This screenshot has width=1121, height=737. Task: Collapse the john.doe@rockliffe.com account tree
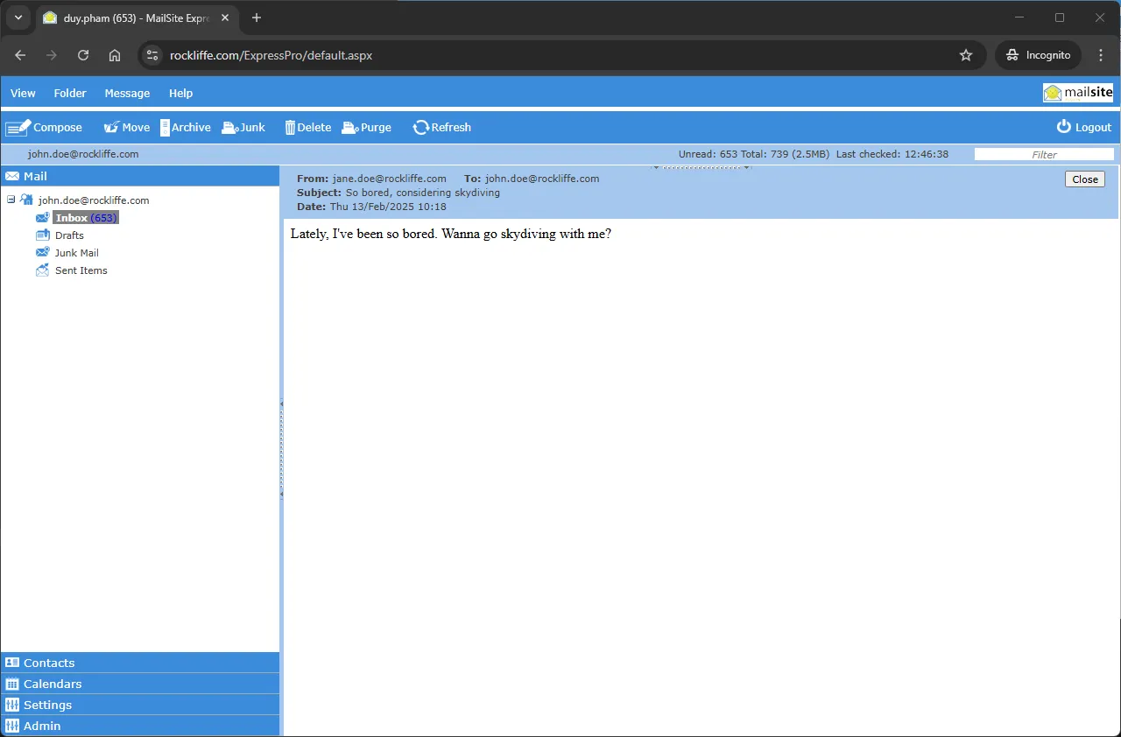tap(11, 200)
